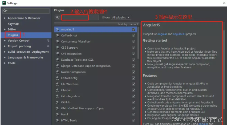Select HTML Tools in the plugin list
227x125 pixels.
(96, 120)
